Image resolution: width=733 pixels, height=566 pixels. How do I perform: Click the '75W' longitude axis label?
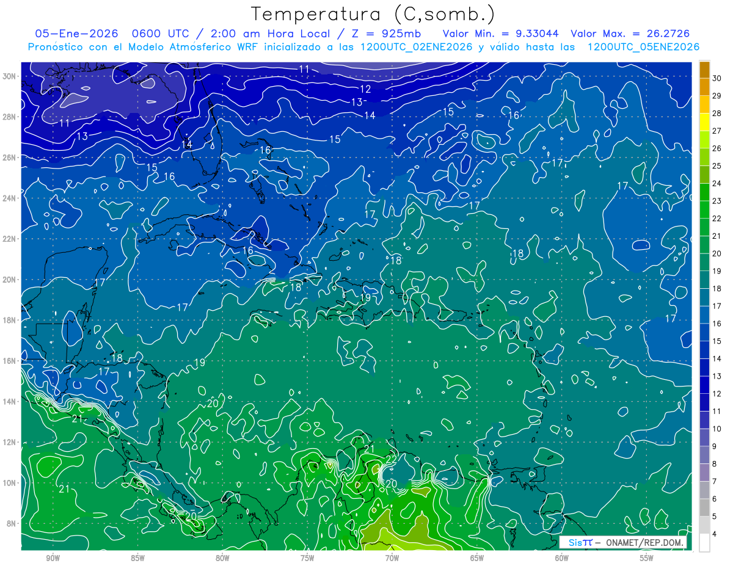pyautogui.click(x=307, y=559)
